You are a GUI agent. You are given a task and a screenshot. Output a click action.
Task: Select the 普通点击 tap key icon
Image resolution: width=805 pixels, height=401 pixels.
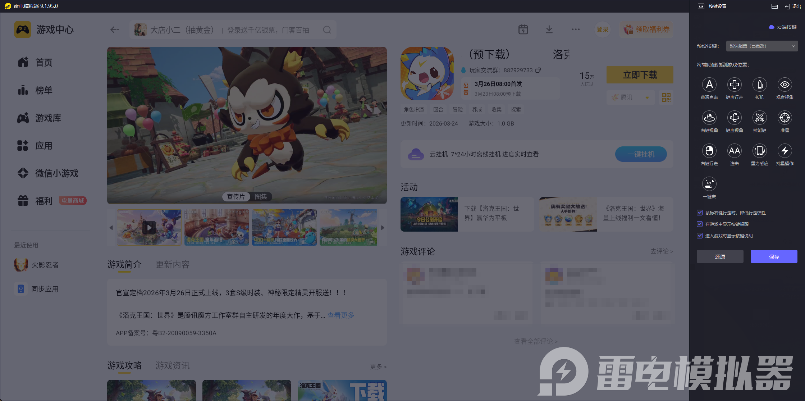(709, 85)
